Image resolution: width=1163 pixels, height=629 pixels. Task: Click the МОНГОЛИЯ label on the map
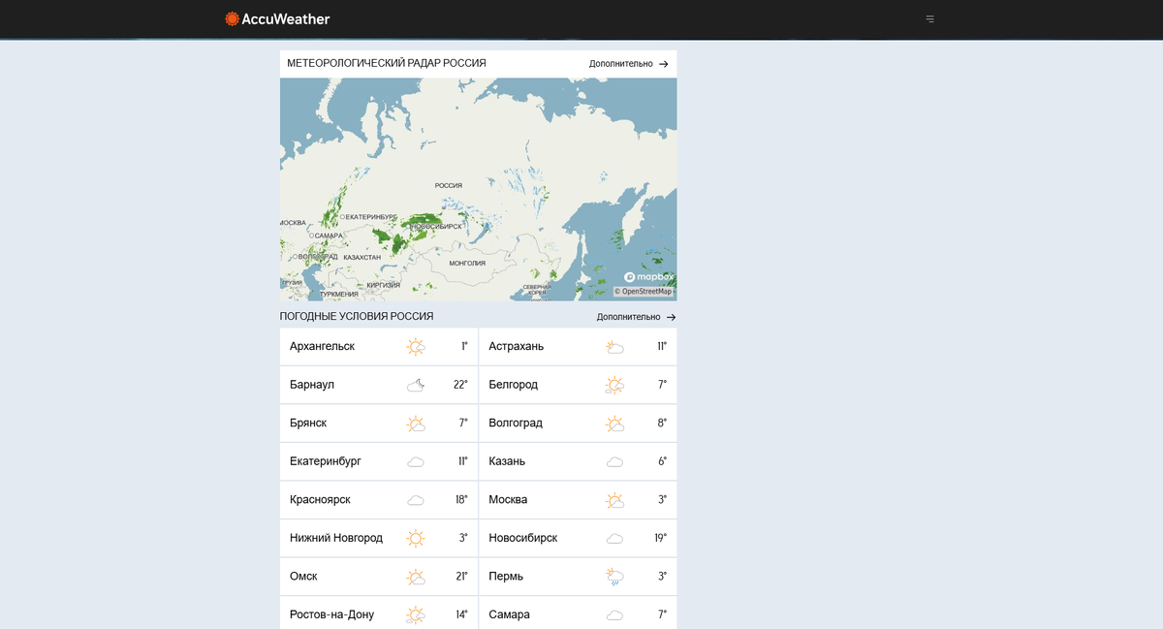(x=467, y=263)
